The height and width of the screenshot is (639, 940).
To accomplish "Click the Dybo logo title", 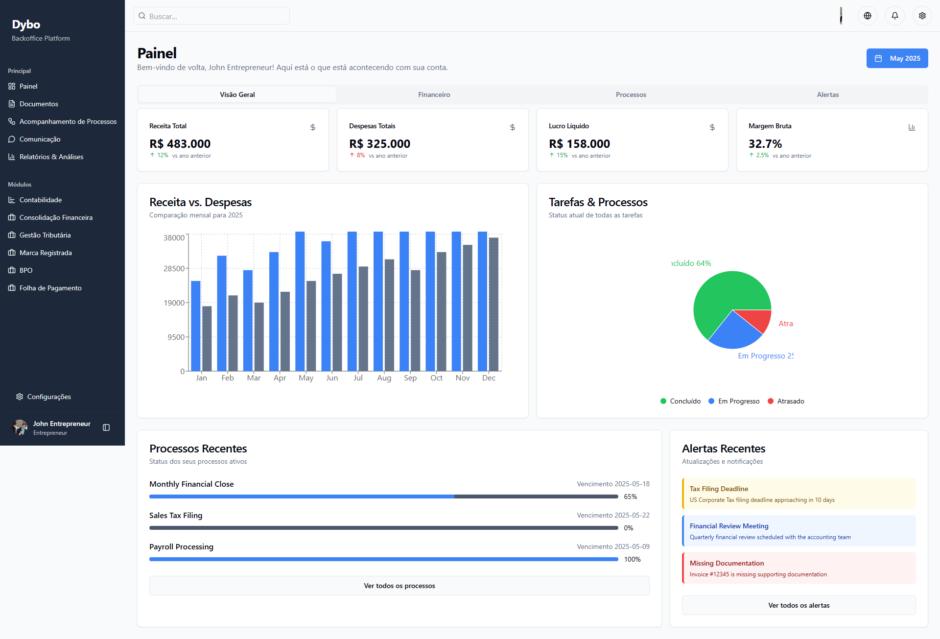I will point(26,24).
